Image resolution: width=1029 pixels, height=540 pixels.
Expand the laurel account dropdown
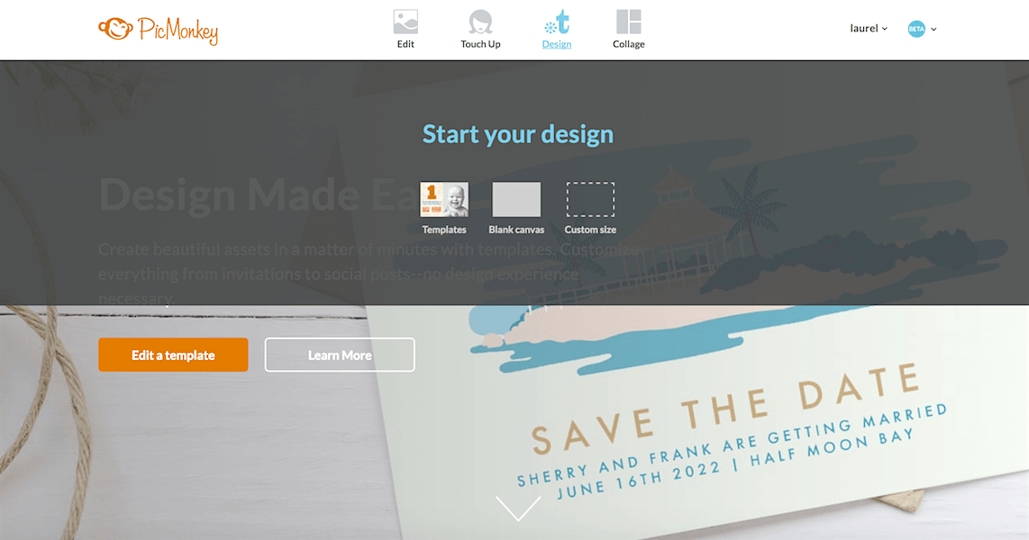coord(869,28)
